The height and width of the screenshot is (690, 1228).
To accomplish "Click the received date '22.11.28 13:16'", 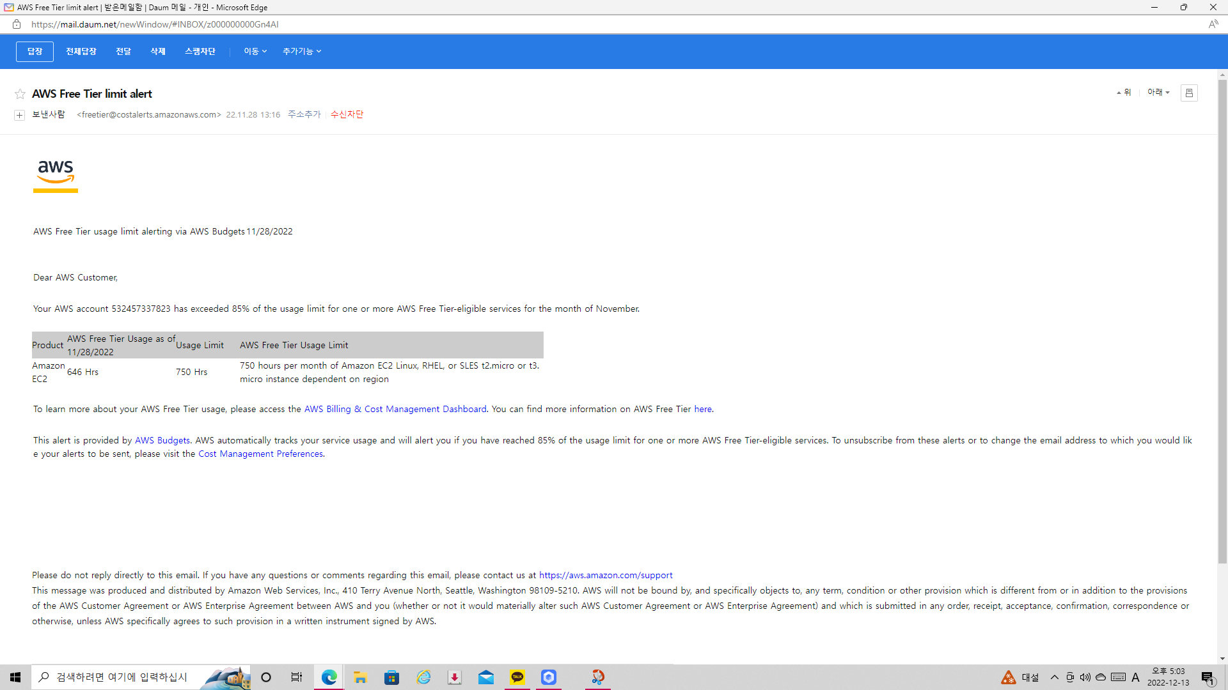I will coord(253,115).
